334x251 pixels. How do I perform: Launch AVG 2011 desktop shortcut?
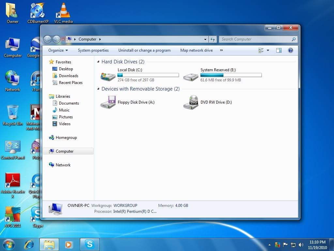click(x=13, y=217)
